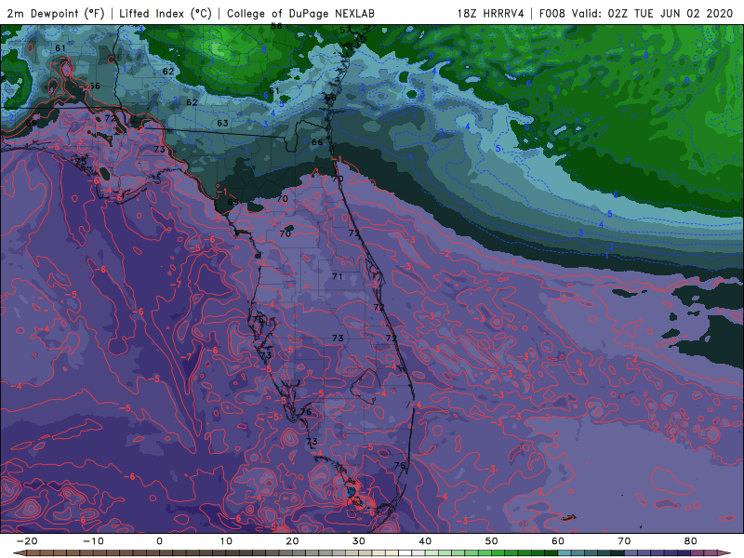This screenshot has width=744, height=558.
Task: Click the -10 label on the color scale
Action: [93, 541]
